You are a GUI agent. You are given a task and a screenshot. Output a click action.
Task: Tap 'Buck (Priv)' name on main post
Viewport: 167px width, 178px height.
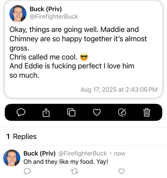[x=46, y=9]
